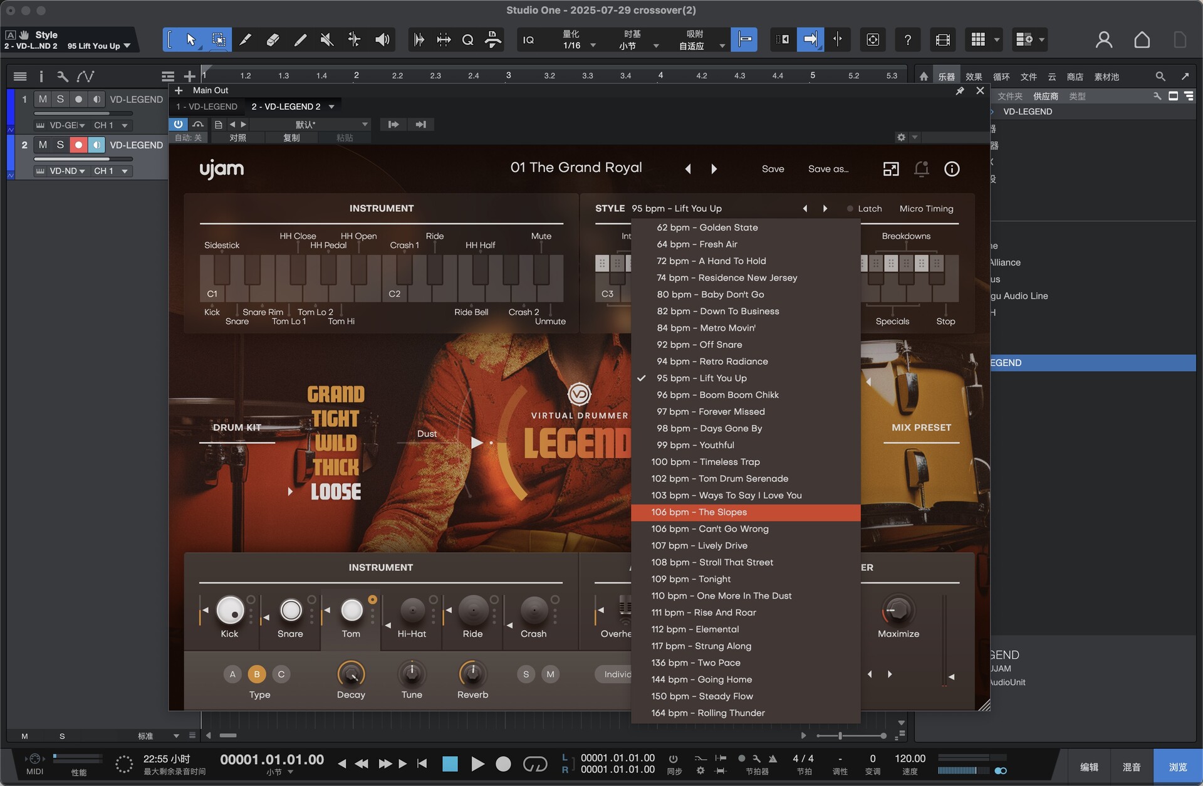The height and width of the screenshot is (786, 1203).
Task: Choose 106 bpm - The Slopes style
Action: 746,512
